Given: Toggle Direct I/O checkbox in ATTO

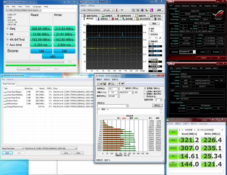Looking at the screenshot, I should [145, 88].
